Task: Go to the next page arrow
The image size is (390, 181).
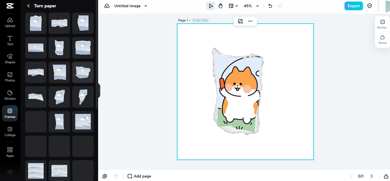Action: [x=371, y=176]
